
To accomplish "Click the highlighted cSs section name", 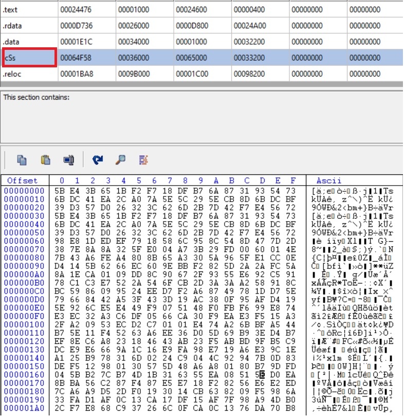I will 28,58.
